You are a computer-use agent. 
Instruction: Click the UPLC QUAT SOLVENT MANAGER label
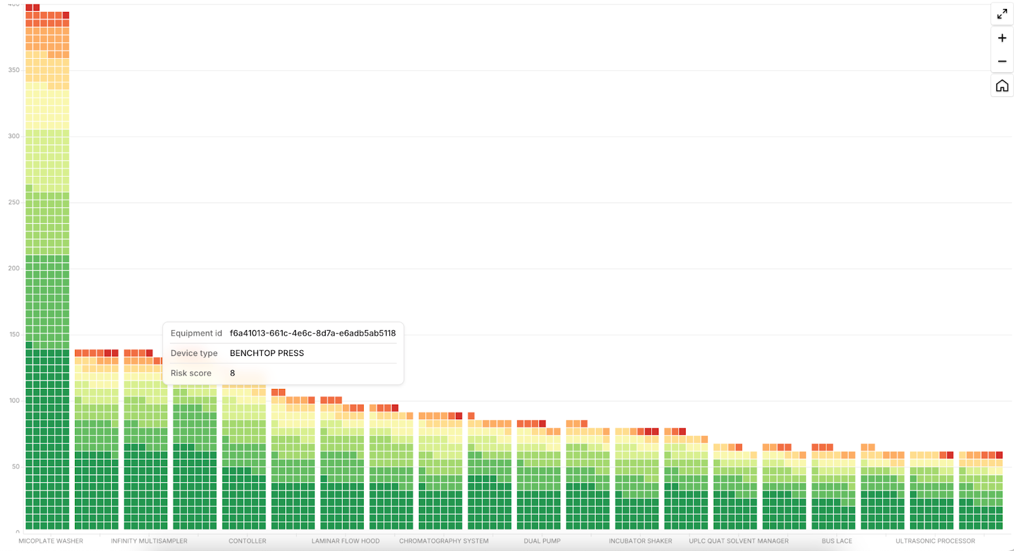point(738,541)
